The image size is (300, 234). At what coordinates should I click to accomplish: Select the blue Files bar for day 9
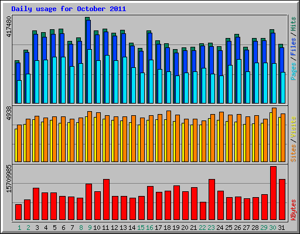pos(88,35)
